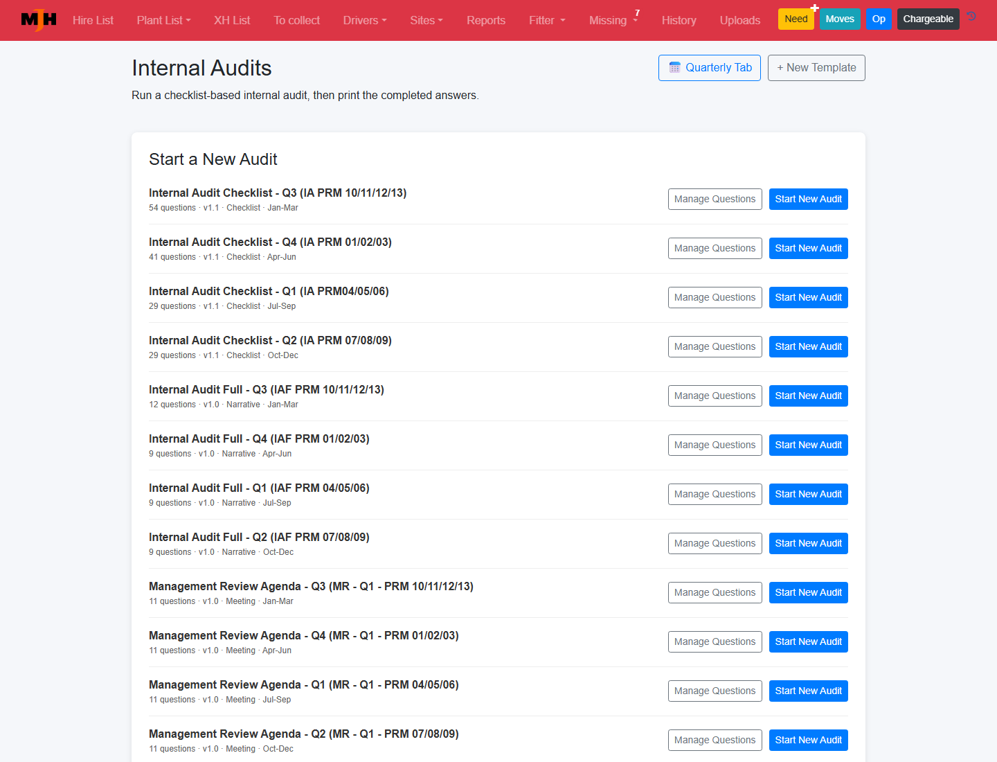The width and height of the screenshot is (997, 762).
Task: Click the 'Internal Audits' page heading
Action: coord(201,68)
